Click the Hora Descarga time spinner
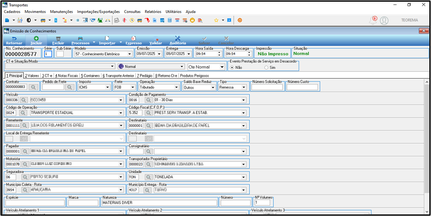 [x=249, y=54]
